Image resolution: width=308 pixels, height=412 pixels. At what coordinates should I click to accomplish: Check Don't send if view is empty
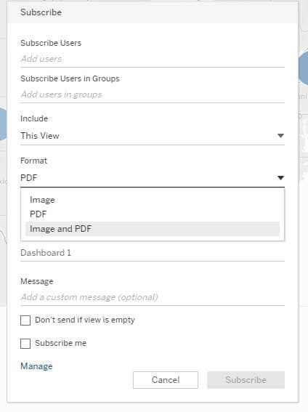[25, 320]
